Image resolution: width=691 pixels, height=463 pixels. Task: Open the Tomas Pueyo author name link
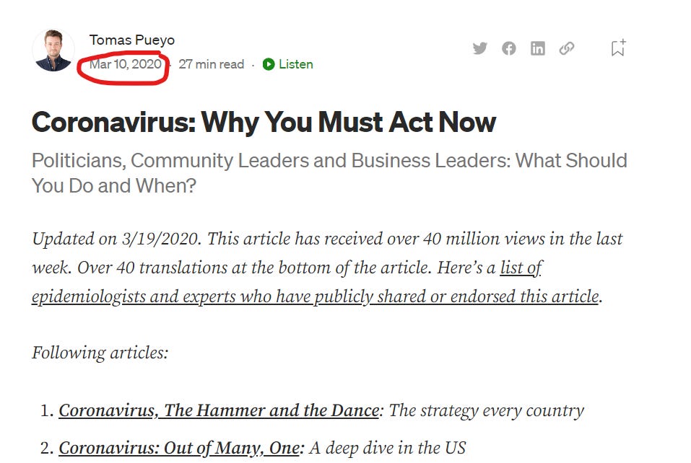[131, 40]
